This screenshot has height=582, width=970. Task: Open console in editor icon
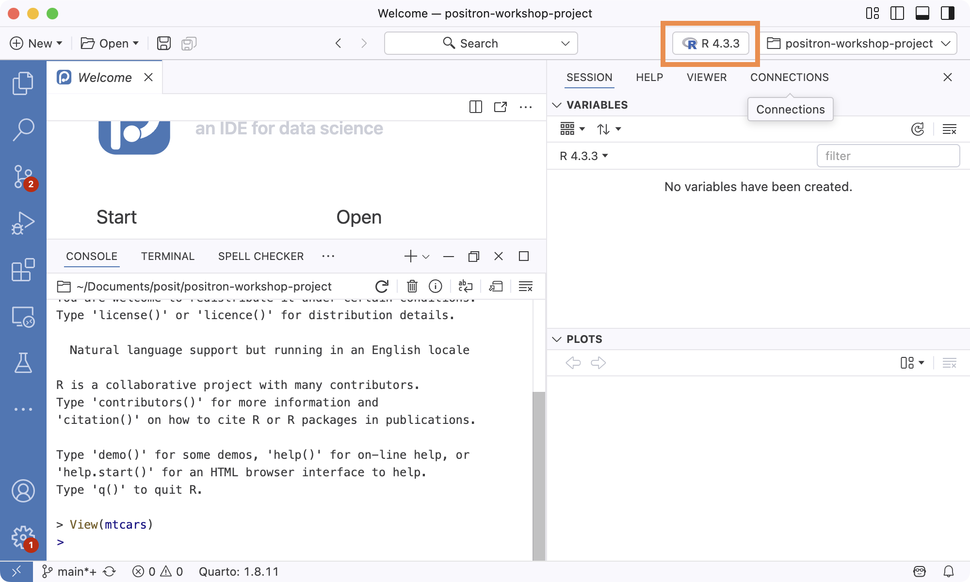click(496, 286)
